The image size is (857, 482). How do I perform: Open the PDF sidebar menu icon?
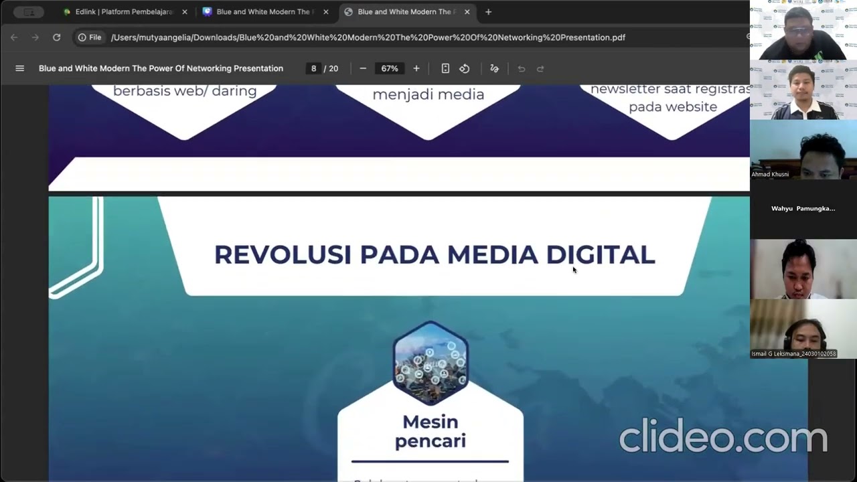click(19, 68)
